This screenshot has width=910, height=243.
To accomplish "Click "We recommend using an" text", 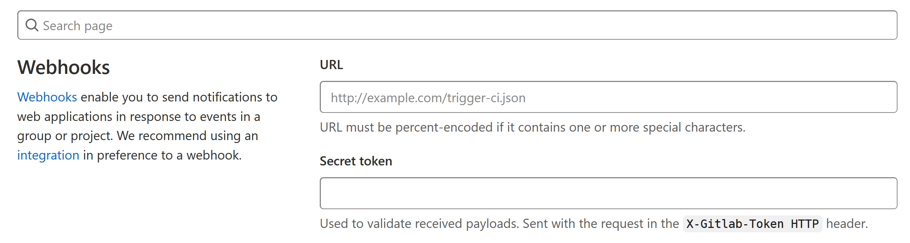I will pyautogui.click(x=187, y=136).
